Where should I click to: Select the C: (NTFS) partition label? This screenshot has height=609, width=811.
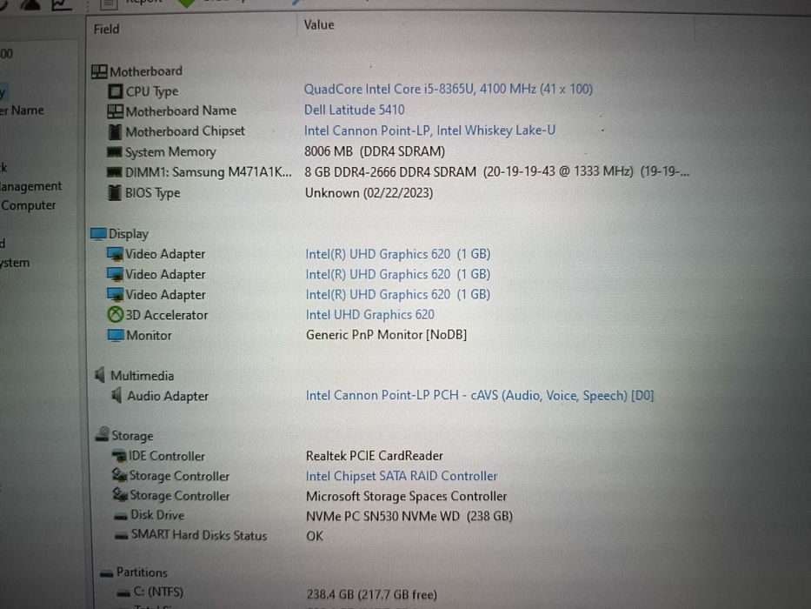click(158, 592)
